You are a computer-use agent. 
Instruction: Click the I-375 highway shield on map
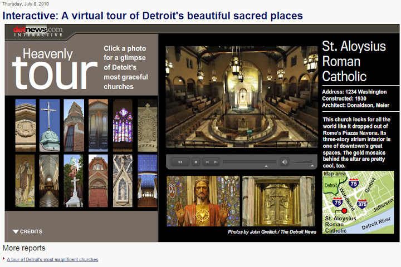point(363,204)
